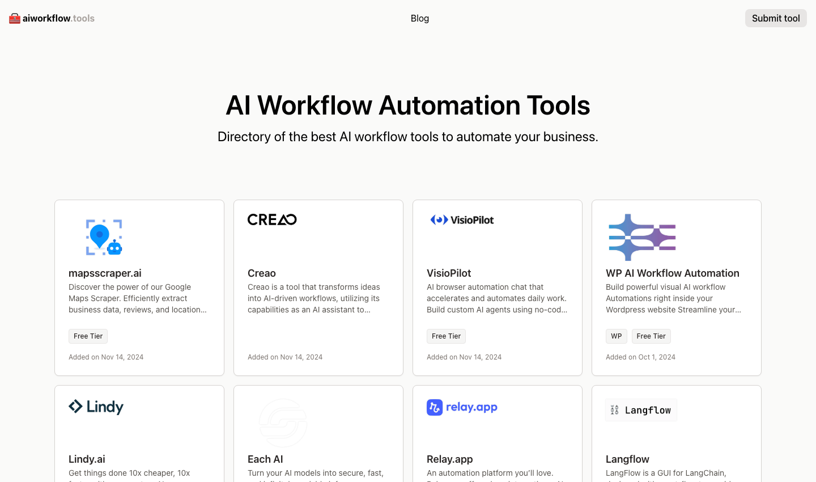The width and height of the screenshot is (816, 482).
Task: Click the VisioPilot description text
Action: 497,298
